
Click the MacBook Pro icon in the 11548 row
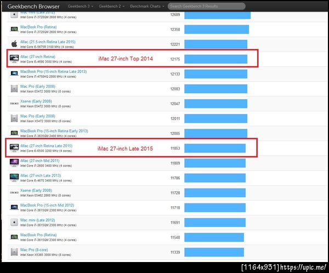[x=14, y=237]
